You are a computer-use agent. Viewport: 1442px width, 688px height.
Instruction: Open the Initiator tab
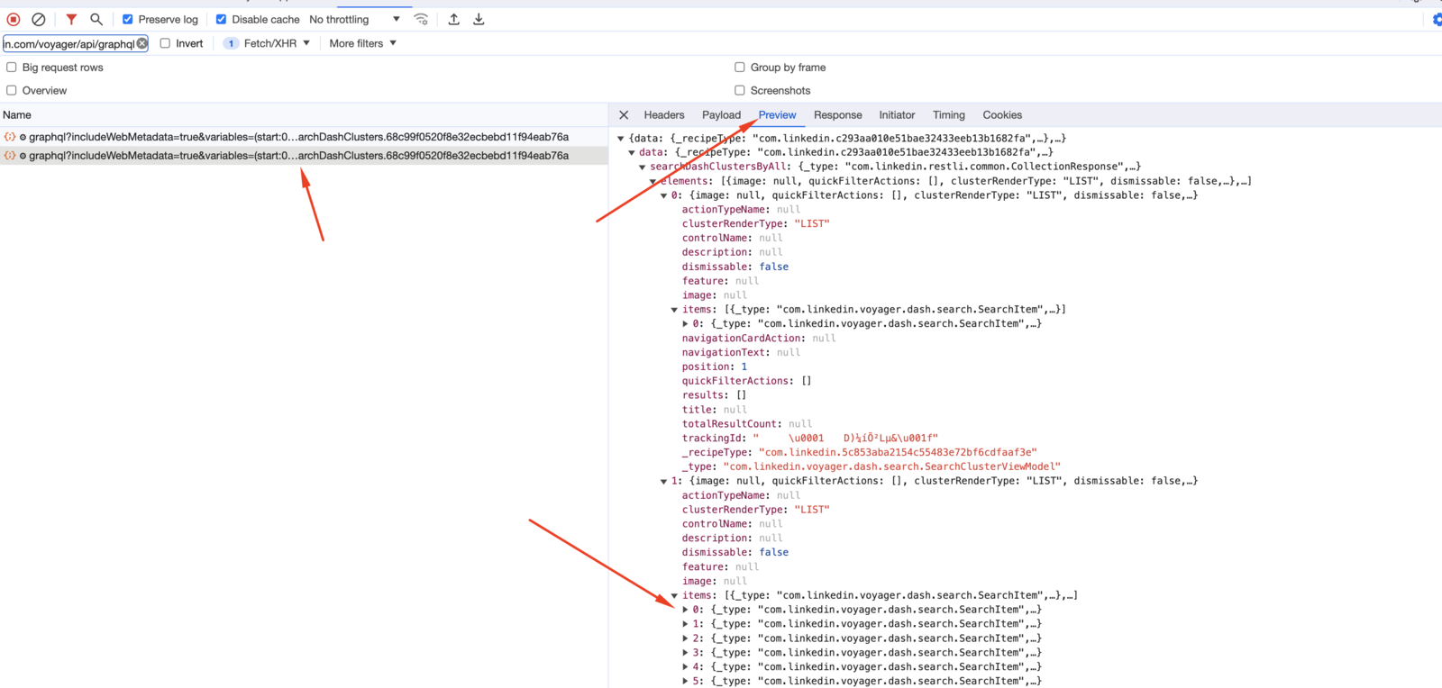pyautogui.click(x=897, y=115)
